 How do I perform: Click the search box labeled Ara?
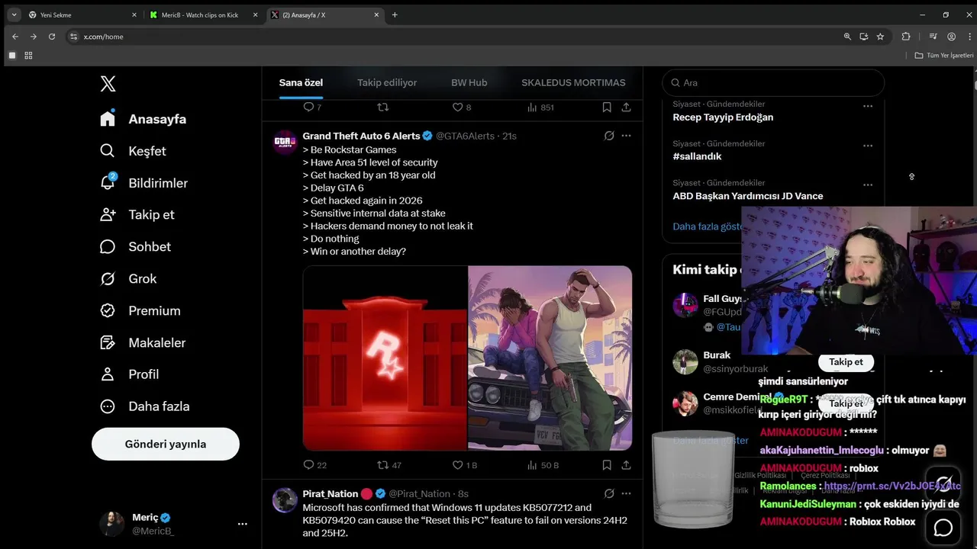[x=773, y=82]
